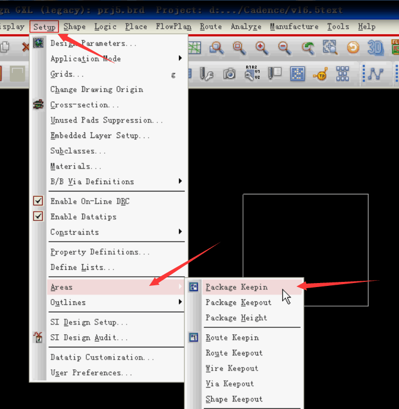Click the orange Refresh icon
The width and height of the screenshot is (399, 409).
(353, 48)
